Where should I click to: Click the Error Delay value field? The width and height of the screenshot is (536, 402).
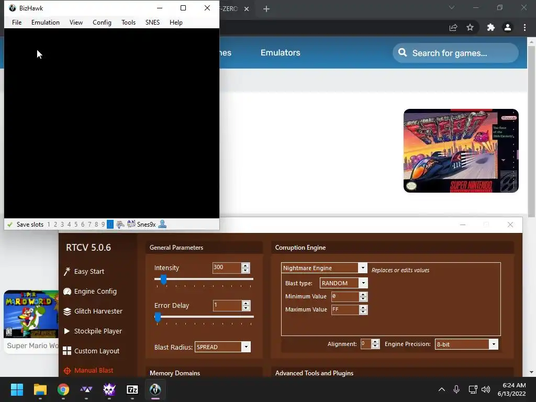tap(227, 305)
